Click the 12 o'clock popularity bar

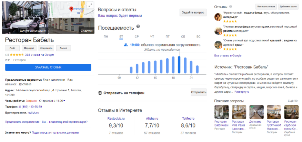tap(137, 69)
